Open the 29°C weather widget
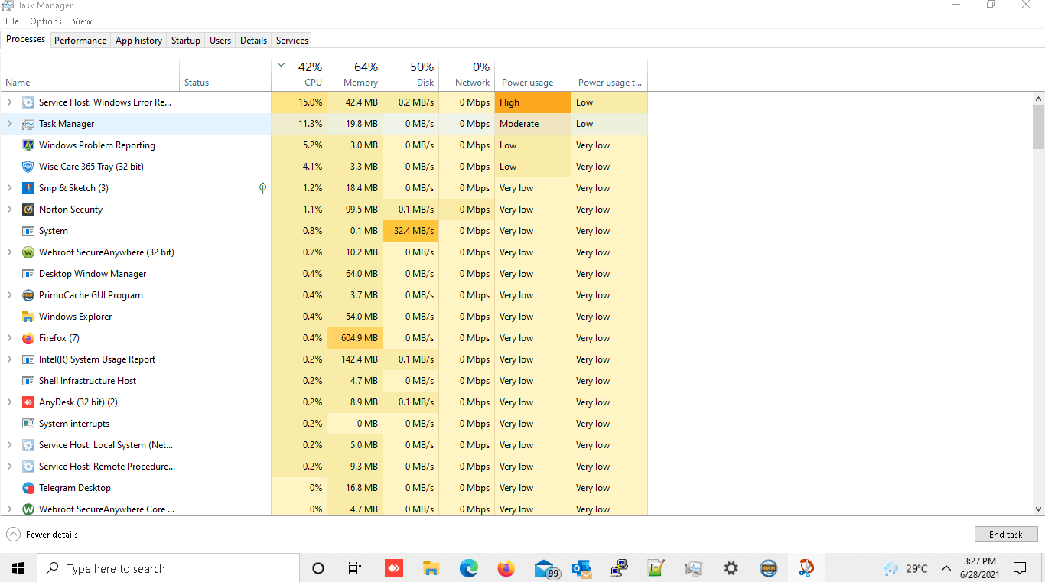 (x=906, y=568)
